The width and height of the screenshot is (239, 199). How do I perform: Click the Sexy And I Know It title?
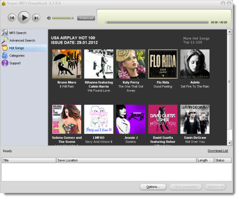[x=99, y=142]
